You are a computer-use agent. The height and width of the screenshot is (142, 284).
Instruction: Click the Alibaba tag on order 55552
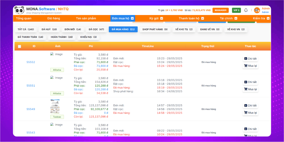(x=57, y=70)
